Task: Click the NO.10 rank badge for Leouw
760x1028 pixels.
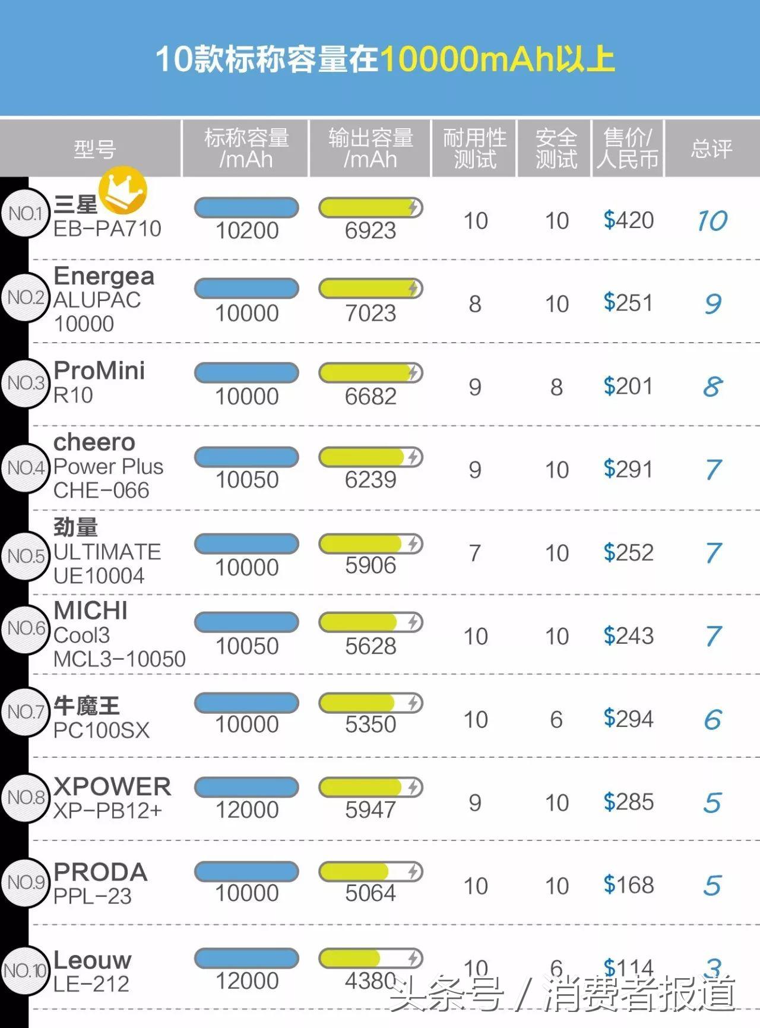Action: pyautogui.click(x=25, y=971)
